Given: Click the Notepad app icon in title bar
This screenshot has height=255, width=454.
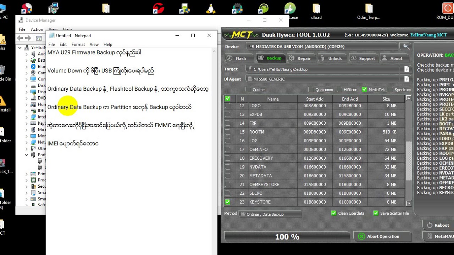Looking at the screenshot, I should 52,35.
